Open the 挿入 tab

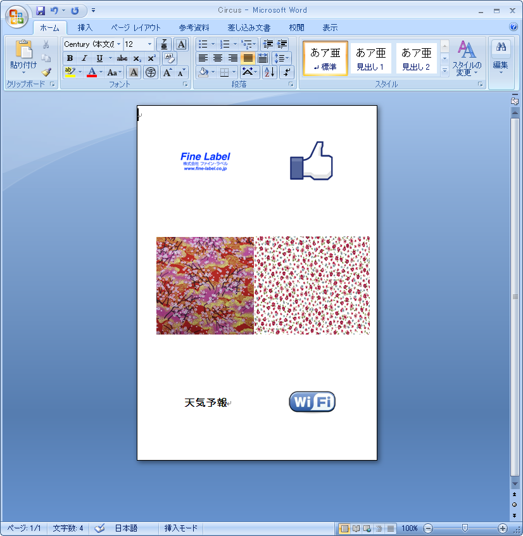click(85, 28)
